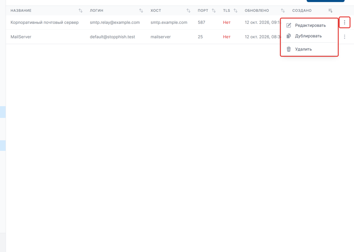Sort by Обновлено column arrows
This screenshot has width=354, height=252.
click(283, 11)
